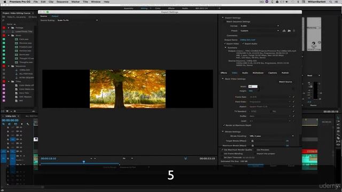Screen dimensions: 342x192
Task: Expand the Footage bin in Project panel
Action: point(9,28)
